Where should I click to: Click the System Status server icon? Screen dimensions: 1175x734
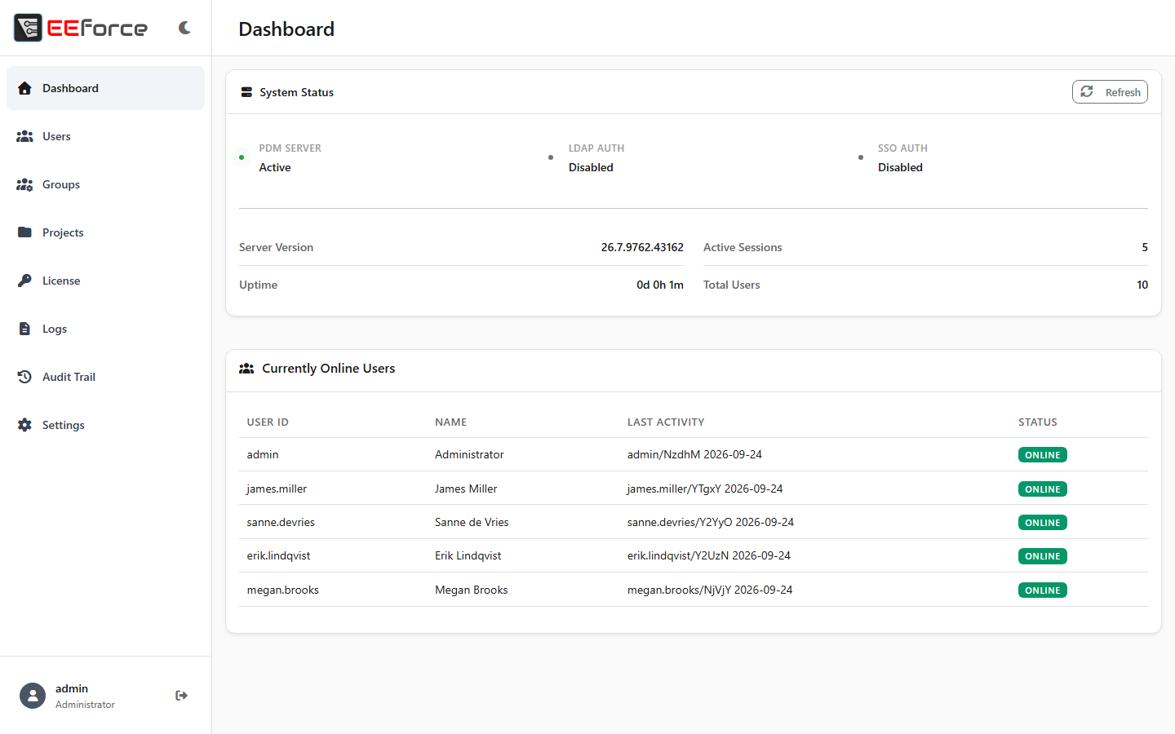246,92
